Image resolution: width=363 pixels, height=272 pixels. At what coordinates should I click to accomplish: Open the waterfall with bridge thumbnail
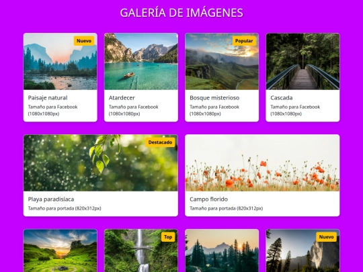(x=141, y=251)
